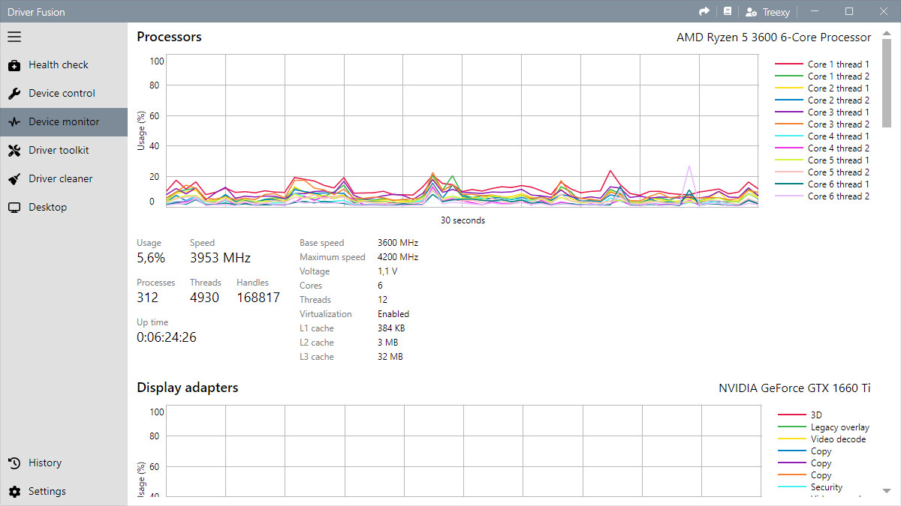Click the Driver cleaner broom icon
The height and width of the screenshot is (506, 901).
[x=14, y=179]
